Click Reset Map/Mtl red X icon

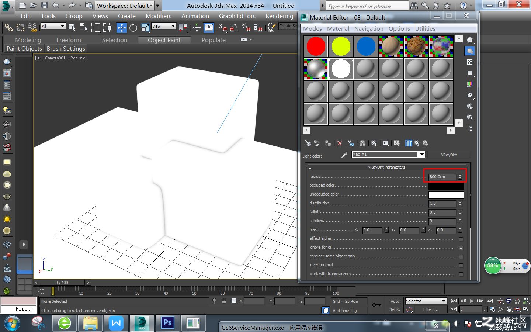340,143
